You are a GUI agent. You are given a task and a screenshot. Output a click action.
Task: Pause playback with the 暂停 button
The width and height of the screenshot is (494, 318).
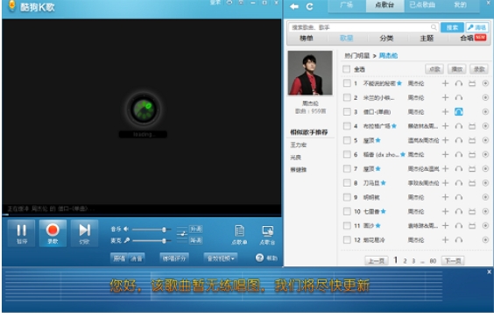[21, 233]
